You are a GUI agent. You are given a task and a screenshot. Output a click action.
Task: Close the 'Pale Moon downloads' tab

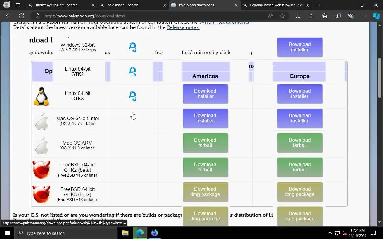pyautogui.click(x=236, y=5)
